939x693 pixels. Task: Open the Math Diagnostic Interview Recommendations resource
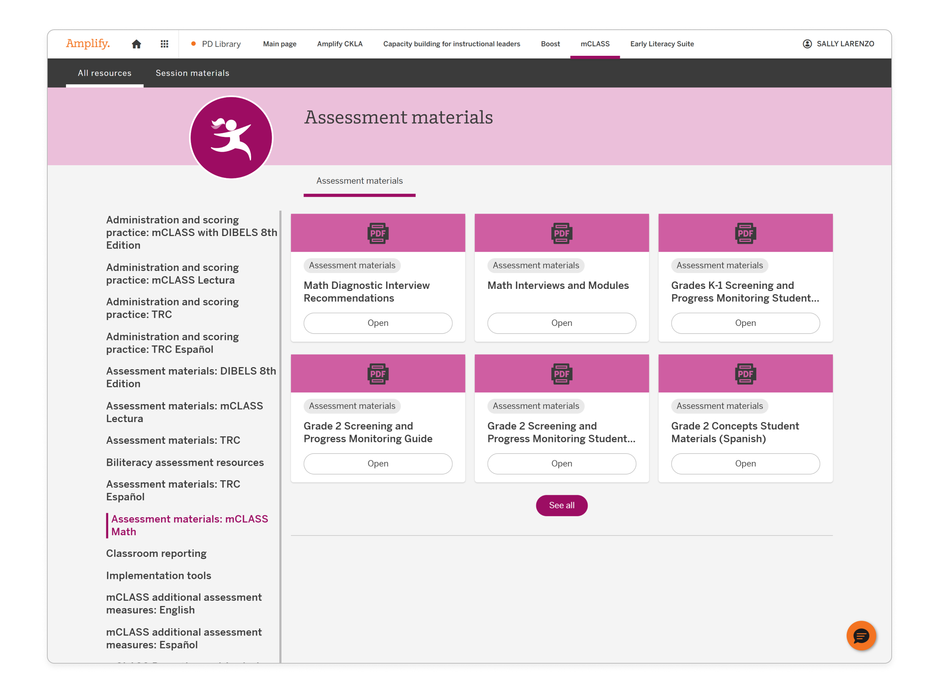[378, 323]
